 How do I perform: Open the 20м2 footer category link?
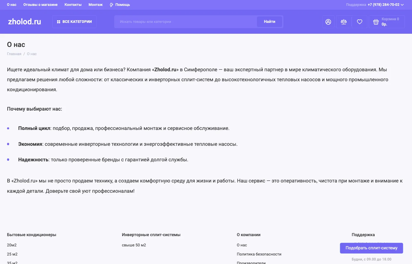tap(12, 245)
